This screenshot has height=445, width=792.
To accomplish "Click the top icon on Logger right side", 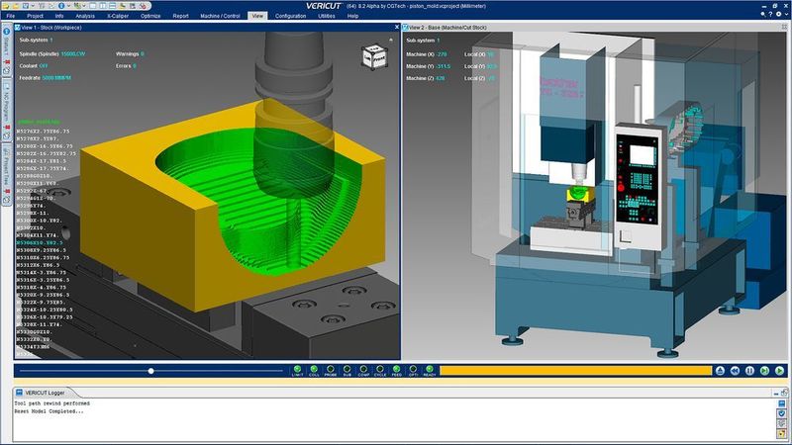I will click(x=782, y=404).
